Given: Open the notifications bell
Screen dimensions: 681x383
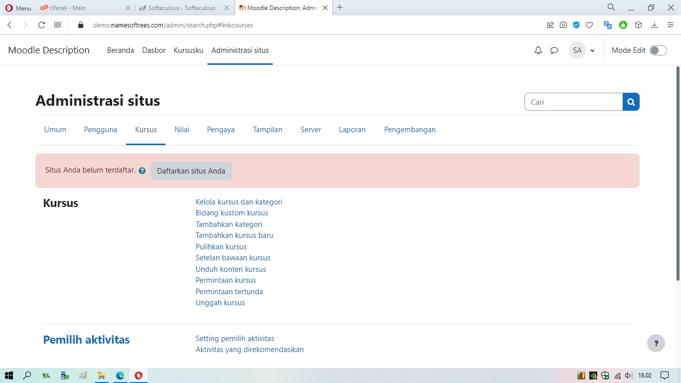Looking at the screenshot, I should click(538, 50).
